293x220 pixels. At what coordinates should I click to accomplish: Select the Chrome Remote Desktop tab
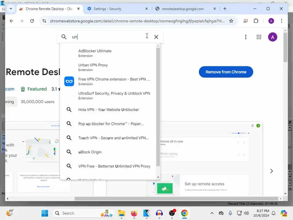pos(50,9)
